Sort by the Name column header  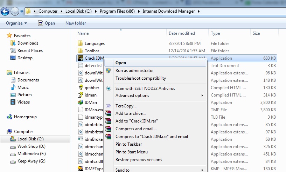click(83, 33)
